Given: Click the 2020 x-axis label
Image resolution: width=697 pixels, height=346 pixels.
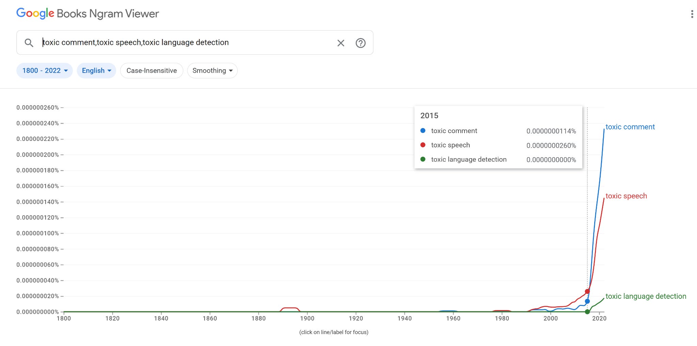Looking at the screenshot, I should 599,318.
